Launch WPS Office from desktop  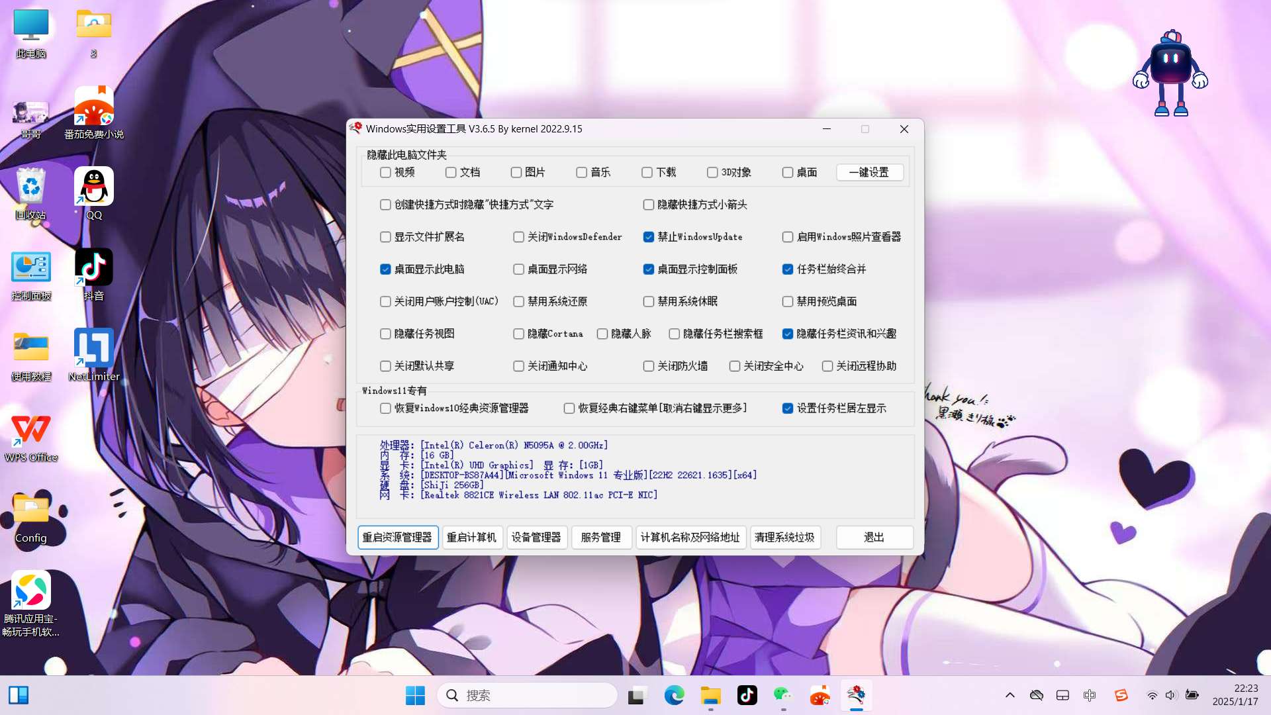pyautogui.click(x=30, y=437)
